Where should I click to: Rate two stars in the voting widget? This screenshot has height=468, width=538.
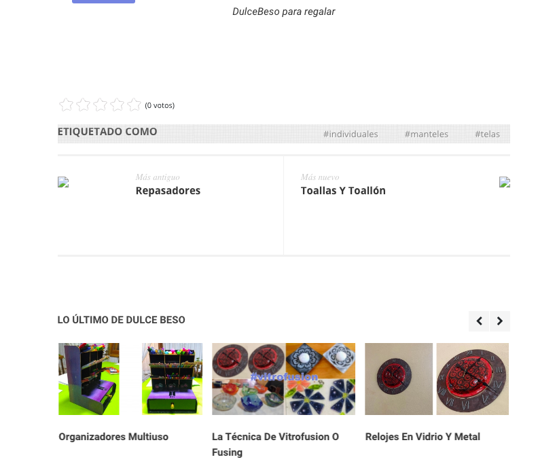point(83,105)
